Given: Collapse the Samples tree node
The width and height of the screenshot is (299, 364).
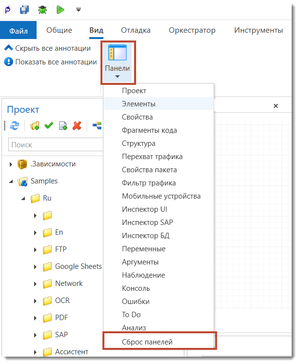Looking at the screenshot, I should click(x=11, y=182).
